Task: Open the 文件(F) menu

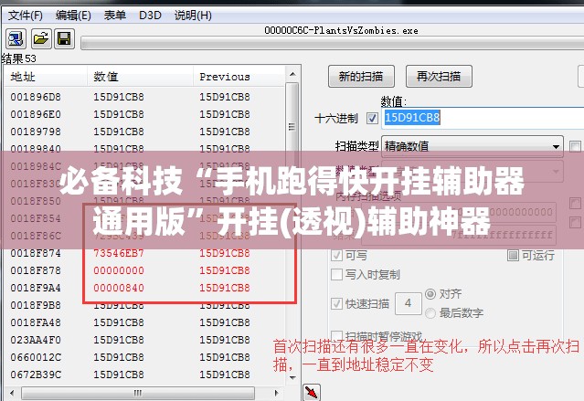Action: [x=26, y=16]
